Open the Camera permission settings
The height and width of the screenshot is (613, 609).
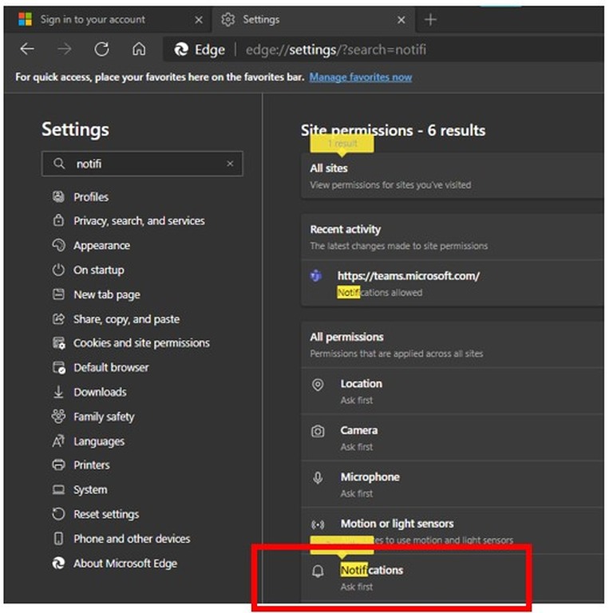(453, 438)
